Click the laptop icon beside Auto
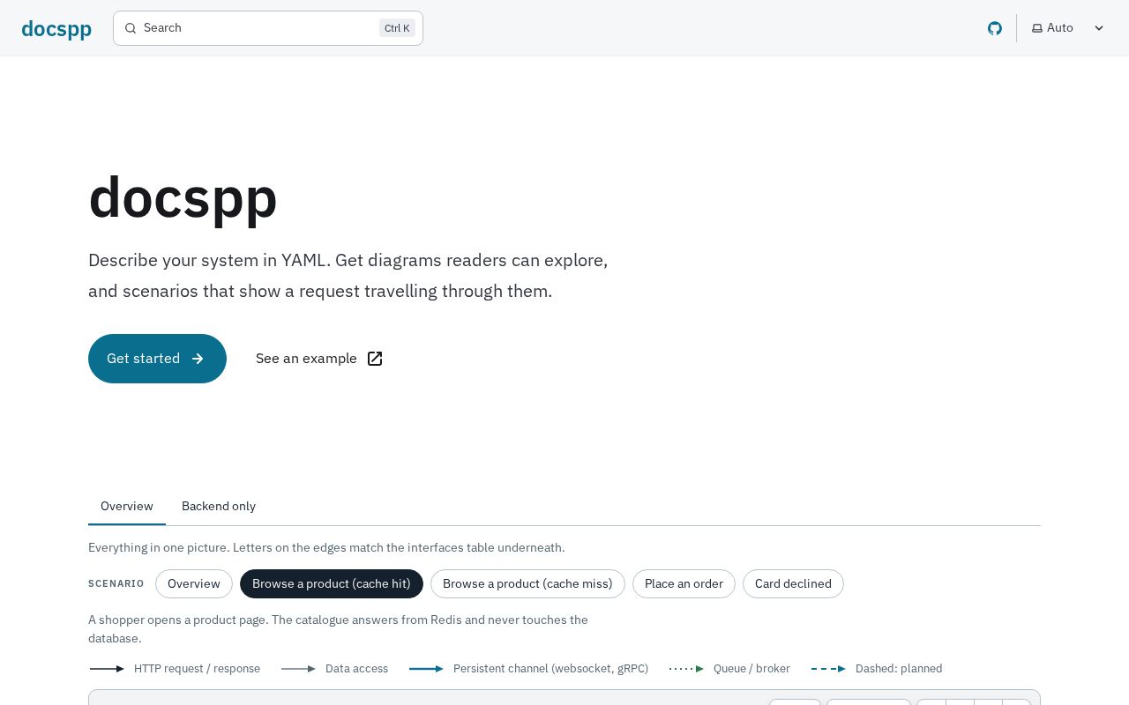The height and width of the screenshot is (705, 1129). coord(1037,28)
